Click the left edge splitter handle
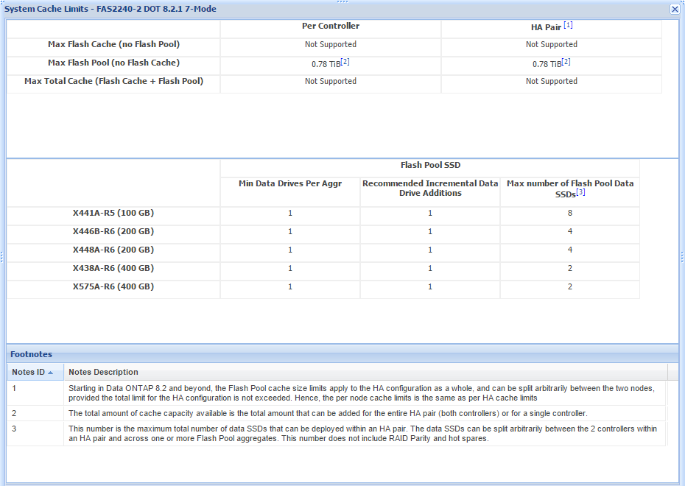 pyautogui.click(x=2, y=256)
